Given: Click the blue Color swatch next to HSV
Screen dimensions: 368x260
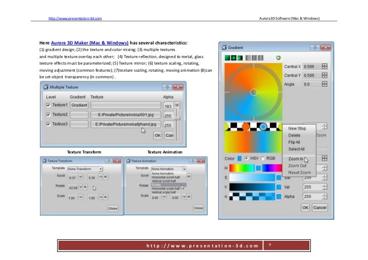Looking at the screenshot, I should 240,159.
